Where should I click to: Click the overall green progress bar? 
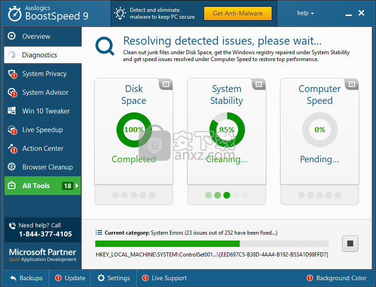pos(212,244)
